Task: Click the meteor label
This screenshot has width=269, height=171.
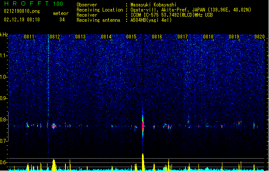Action: 61,13
